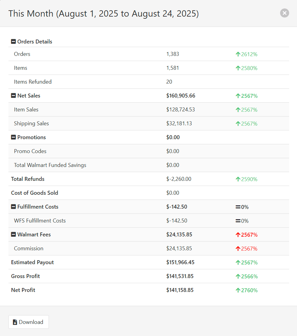Select the Shipping Sales row
Image resolution: width=297 pixels, height=336 pixels.
[x=31, y=123]
